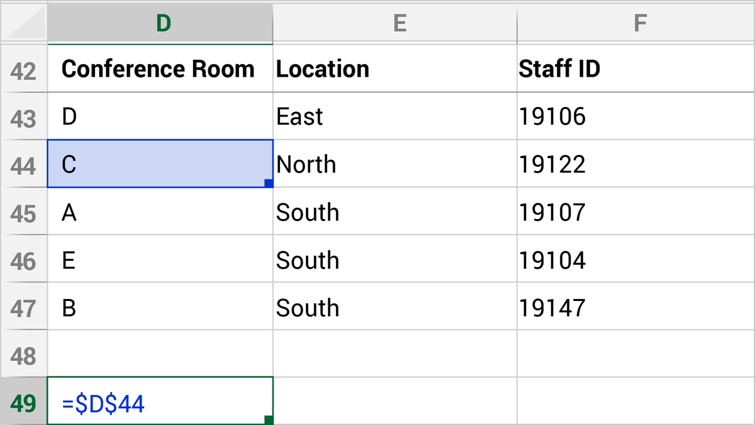Select column D header
The height and width of the screenshot is (425, 755).
160,23
